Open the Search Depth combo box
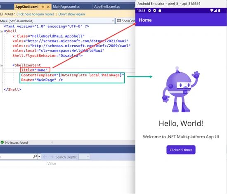The height and width of the screenshot is (194, 227). pos(84,157)
